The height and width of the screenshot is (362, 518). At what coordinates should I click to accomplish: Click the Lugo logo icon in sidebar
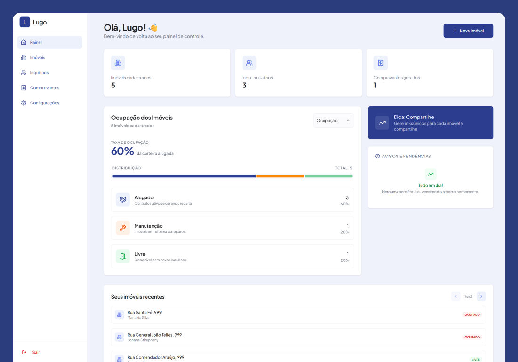[x=24, y=22]
